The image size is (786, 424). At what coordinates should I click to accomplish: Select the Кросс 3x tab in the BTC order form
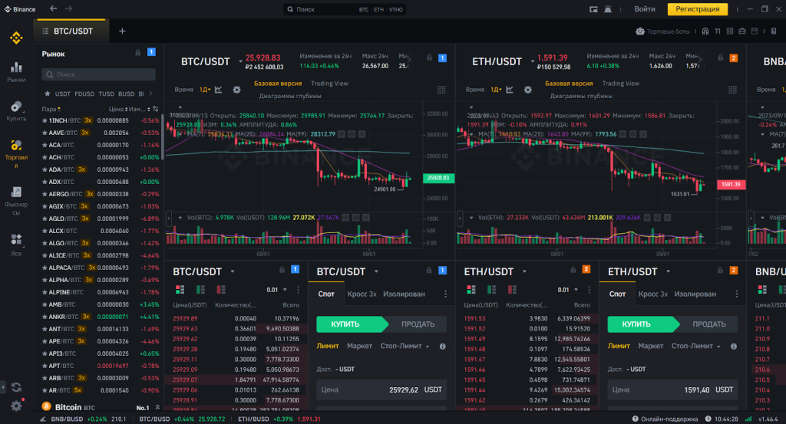[362, 294]
